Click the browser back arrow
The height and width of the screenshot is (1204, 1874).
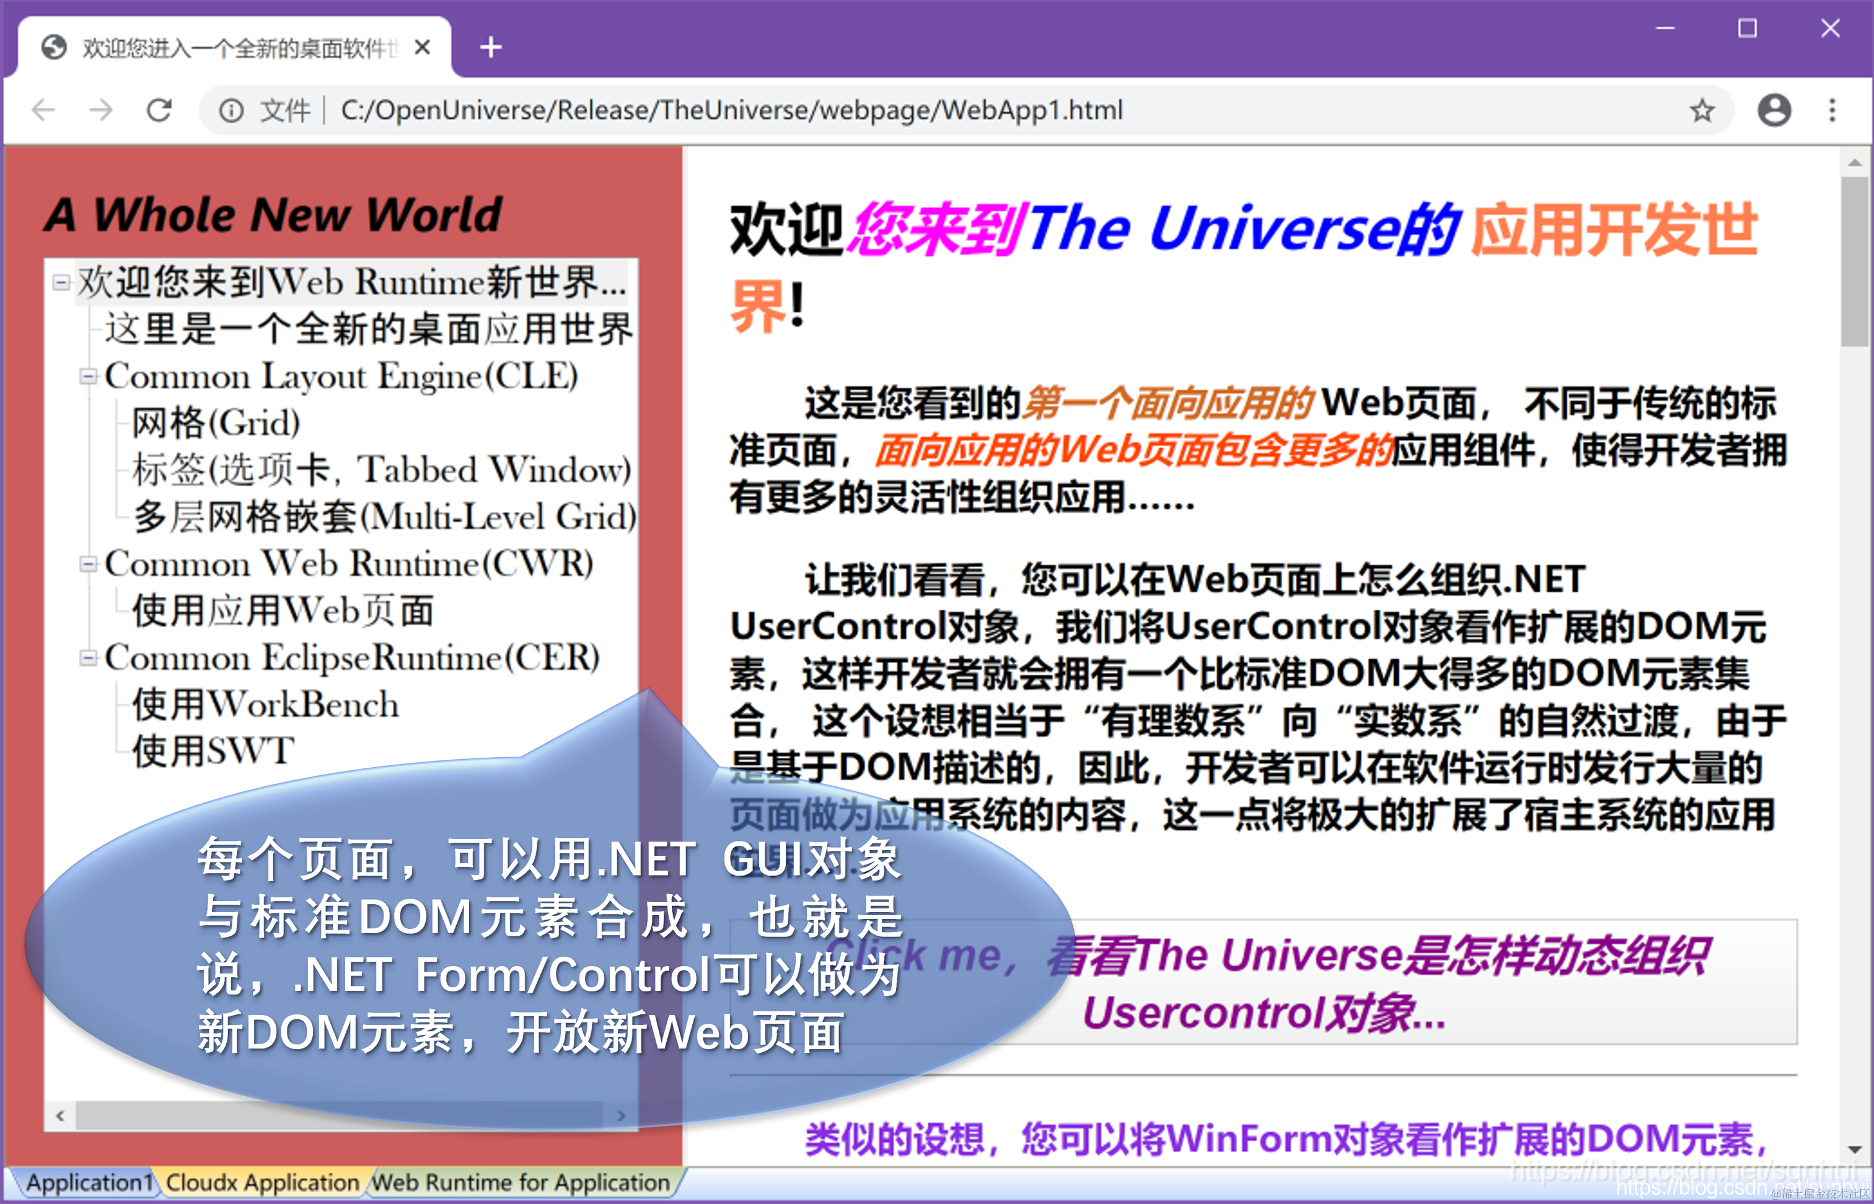click(44, 110)
